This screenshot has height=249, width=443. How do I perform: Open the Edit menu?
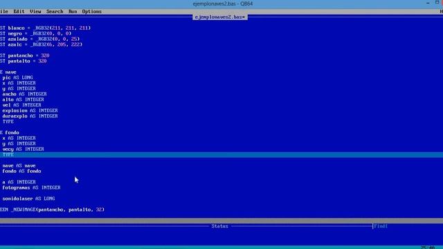click(19, 12)
